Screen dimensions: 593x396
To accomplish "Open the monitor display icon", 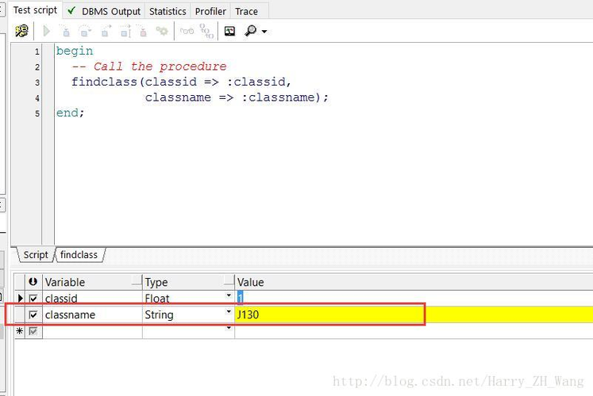I will [230, 31].
